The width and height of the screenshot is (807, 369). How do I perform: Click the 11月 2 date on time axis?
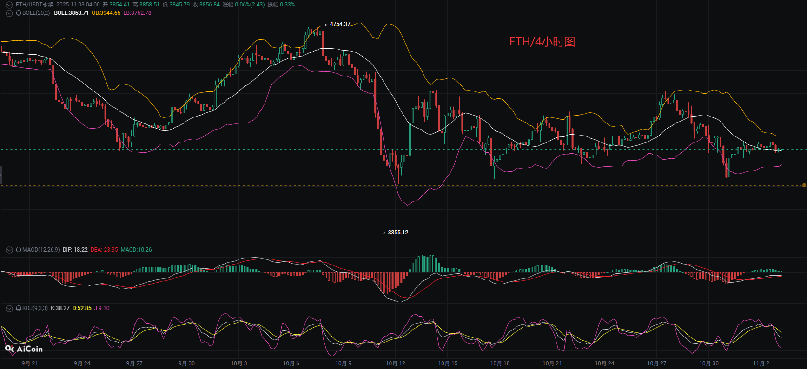tap(761, 363)
